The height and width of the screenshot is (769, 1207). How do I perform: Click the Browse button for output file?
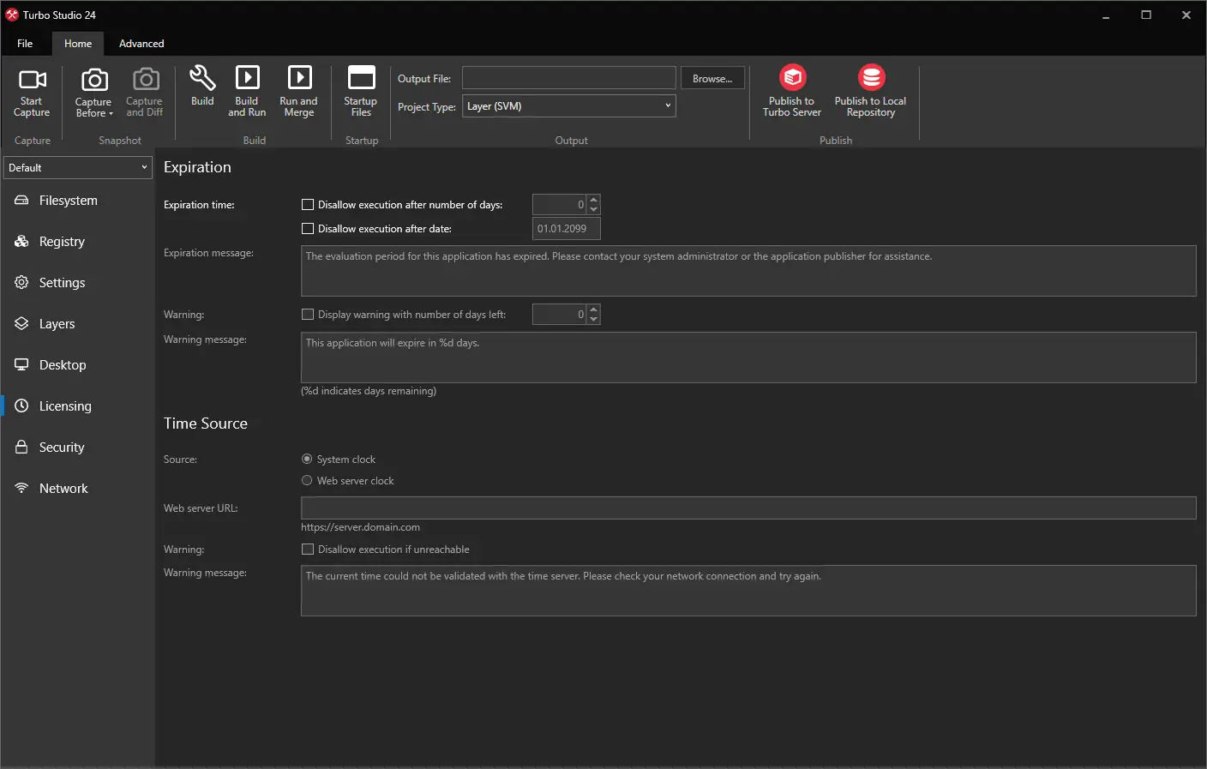[712, 79]
